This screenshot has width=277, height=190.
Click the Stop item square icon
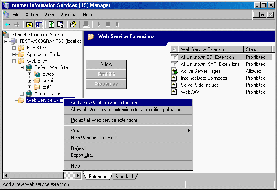108,25
